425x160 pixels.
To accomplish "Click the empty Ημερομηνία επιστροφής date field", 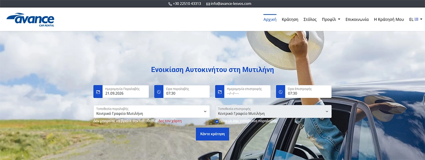I will [247, 92].
